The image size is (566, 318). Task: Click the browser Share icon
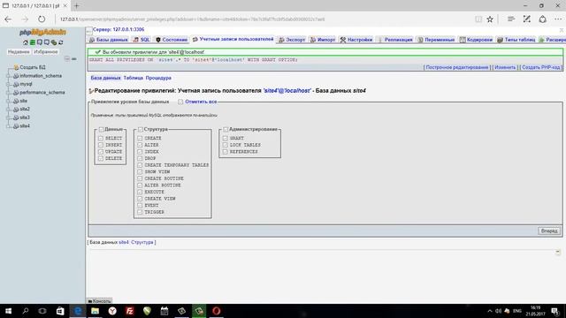pyautogui.click(x=542, y=19)
